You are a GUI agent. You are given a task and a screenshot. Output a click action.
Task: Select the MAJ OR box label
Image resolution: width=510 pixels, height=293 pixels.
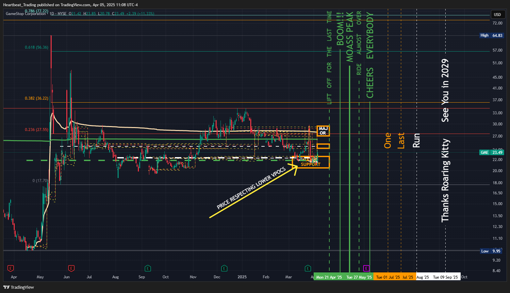323,131
